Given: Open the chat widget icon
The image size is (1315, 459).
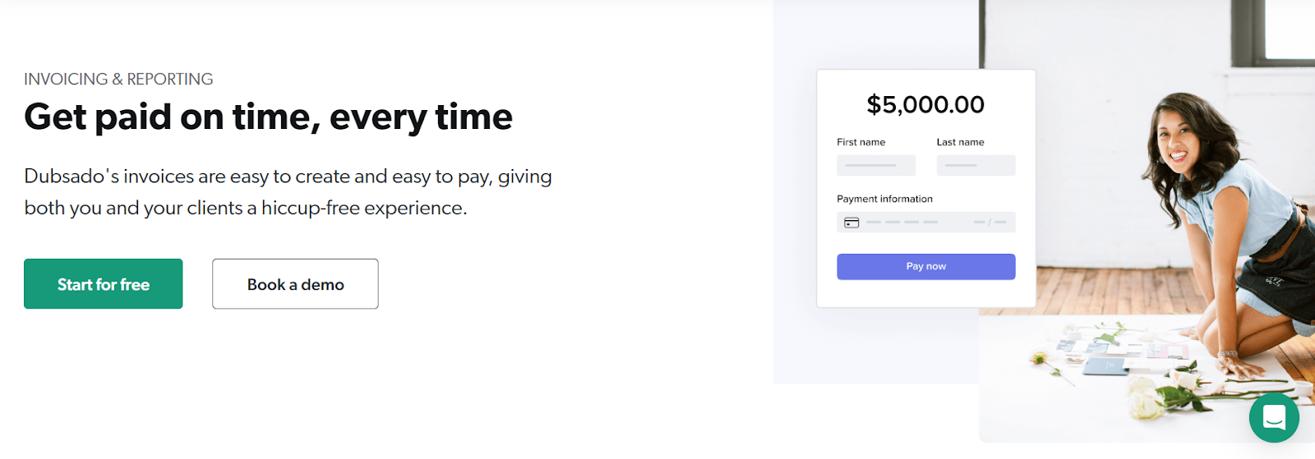Looking at the screenshot, I should (1274, 418).
